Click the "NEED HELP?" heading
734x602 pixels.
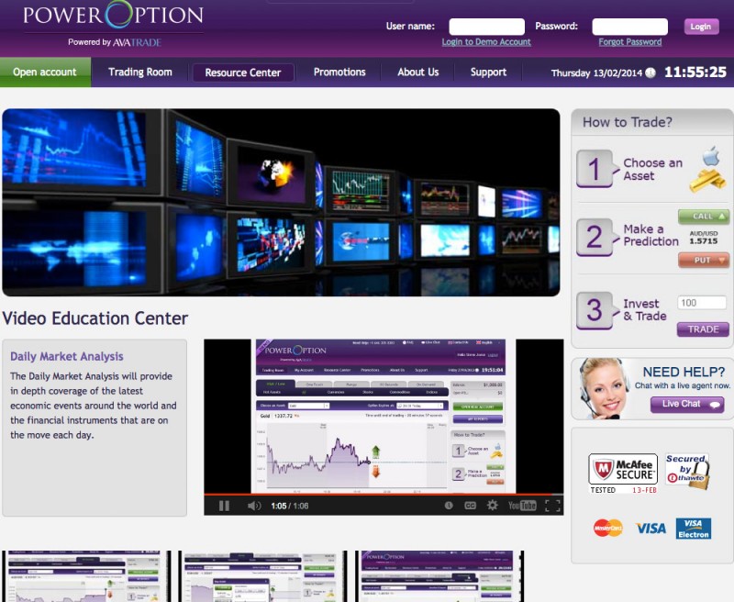click(x=684, y=373)
